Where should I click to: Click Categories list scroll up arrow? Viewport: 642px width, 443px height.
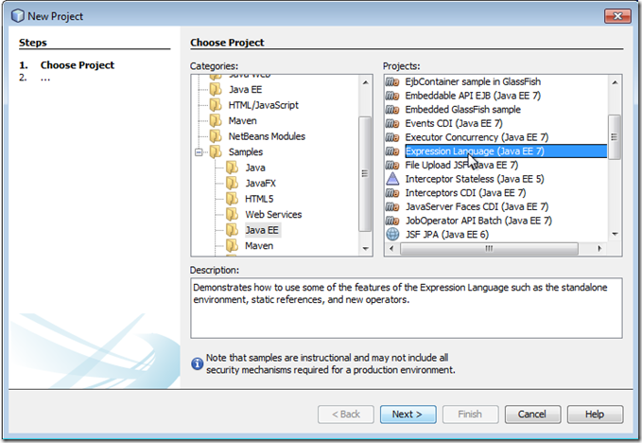[x=365, y=82]
